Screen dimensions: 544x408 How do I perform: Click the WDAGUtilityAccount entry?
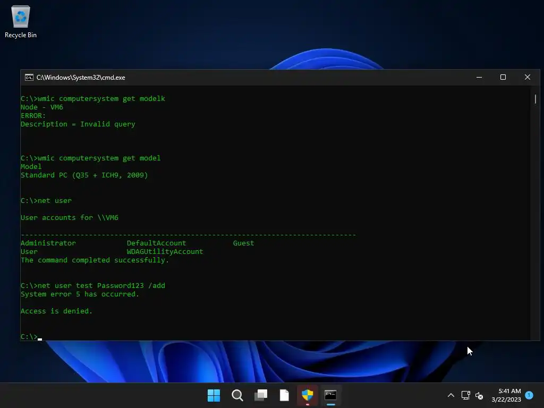[x=165, y=251]
